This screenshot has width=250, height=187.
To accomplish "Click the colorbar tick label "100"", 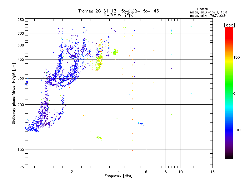I will tap(237, 57).
